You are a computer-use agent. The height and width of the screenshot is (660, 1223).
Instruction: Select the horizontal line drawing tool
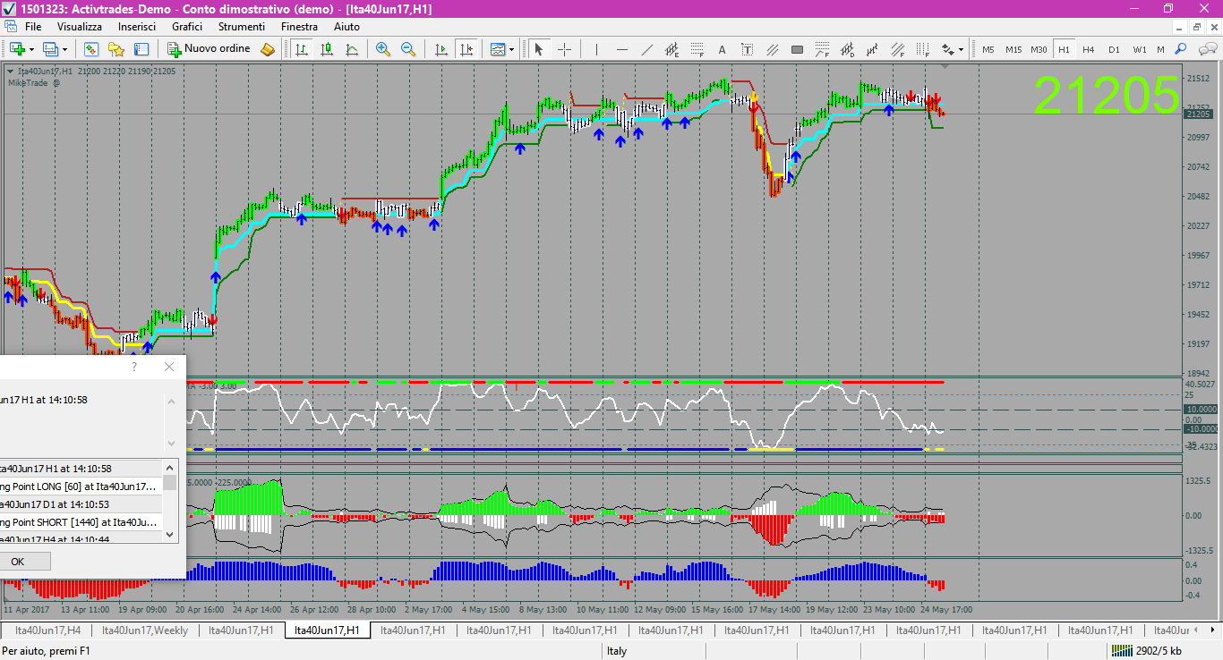click(x=621, y=49)
